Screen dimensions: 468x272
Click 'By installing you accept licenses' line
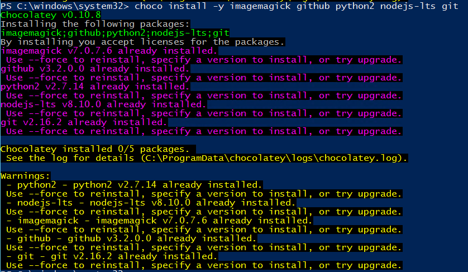[142, 42]
